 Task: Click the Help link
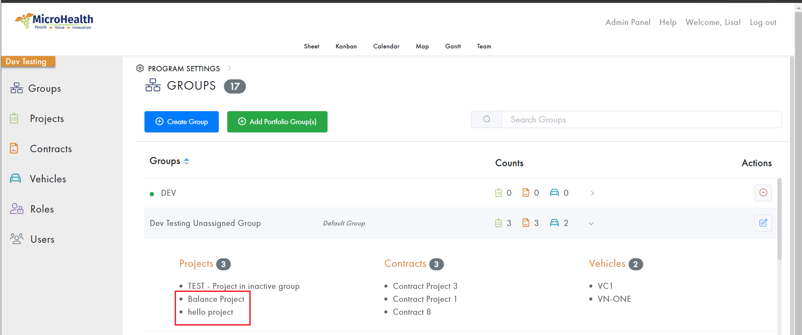(668, 22)
